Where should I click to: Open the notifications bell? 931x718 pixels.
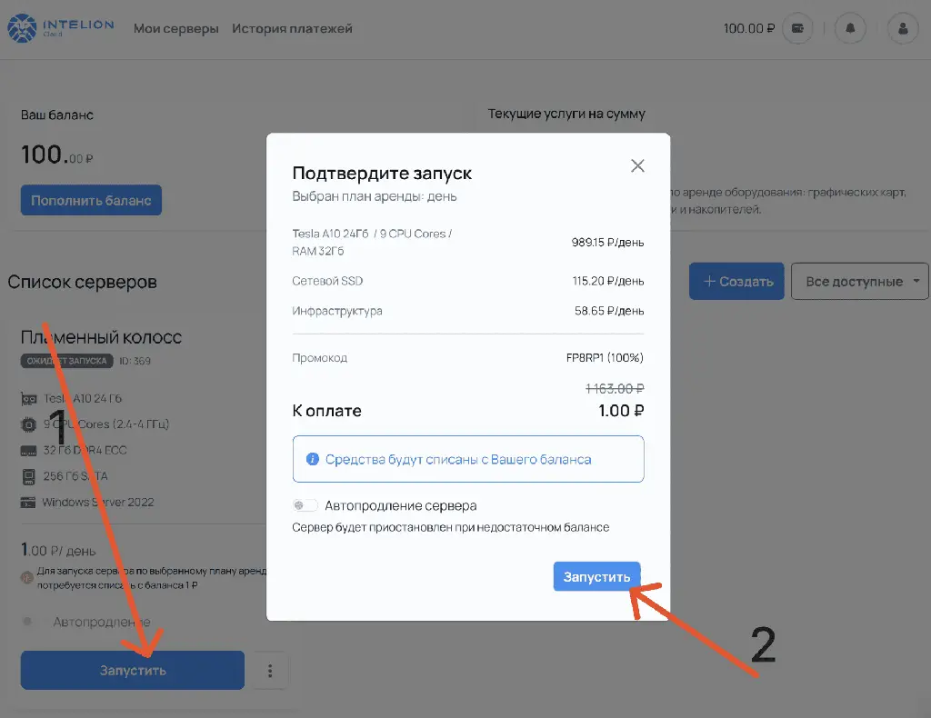point(850,28)
